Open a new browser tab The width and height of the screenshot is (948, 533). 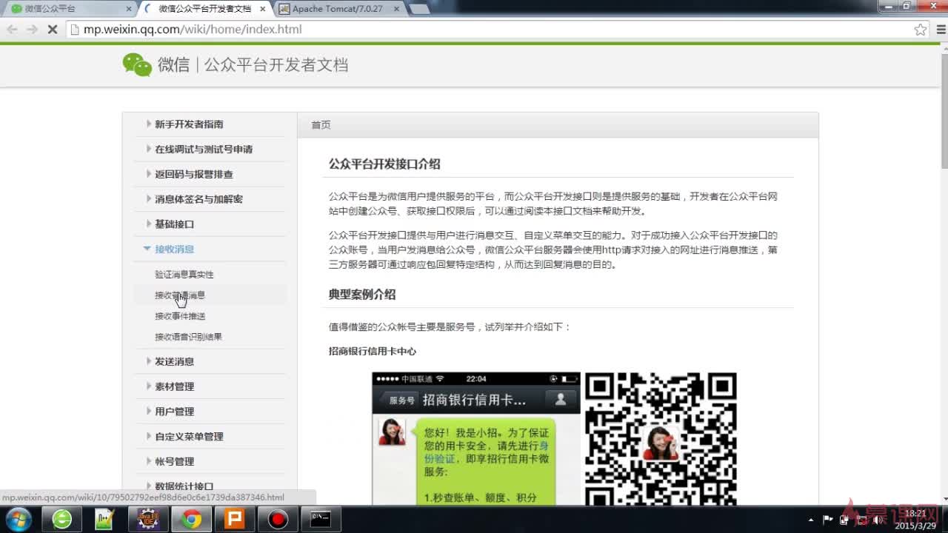419,9
